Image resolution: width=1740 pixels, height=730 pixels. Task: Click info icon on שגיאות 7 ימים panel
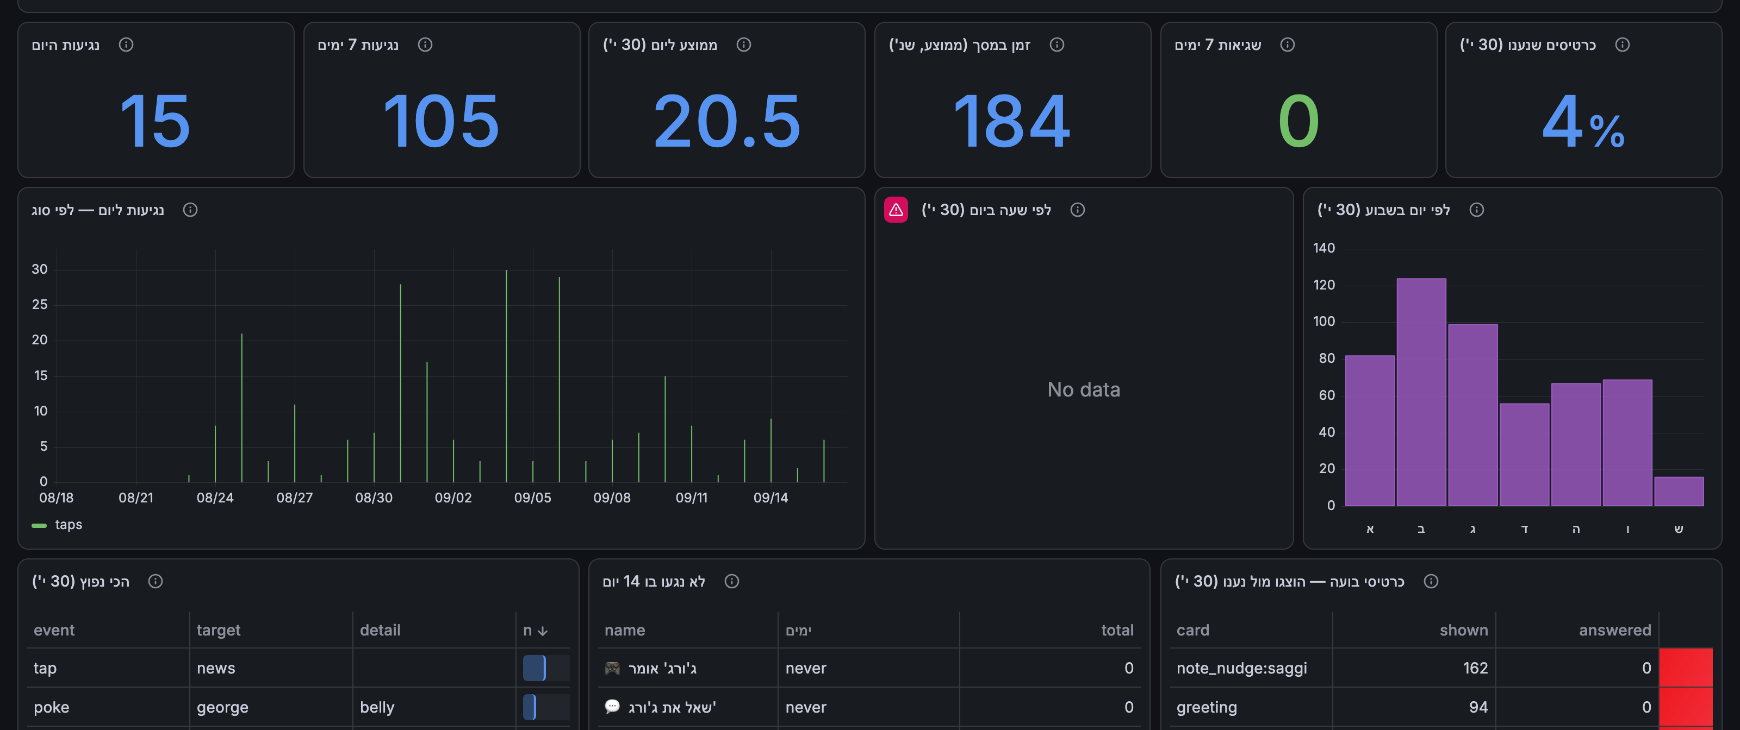(x=1288, y=45)
